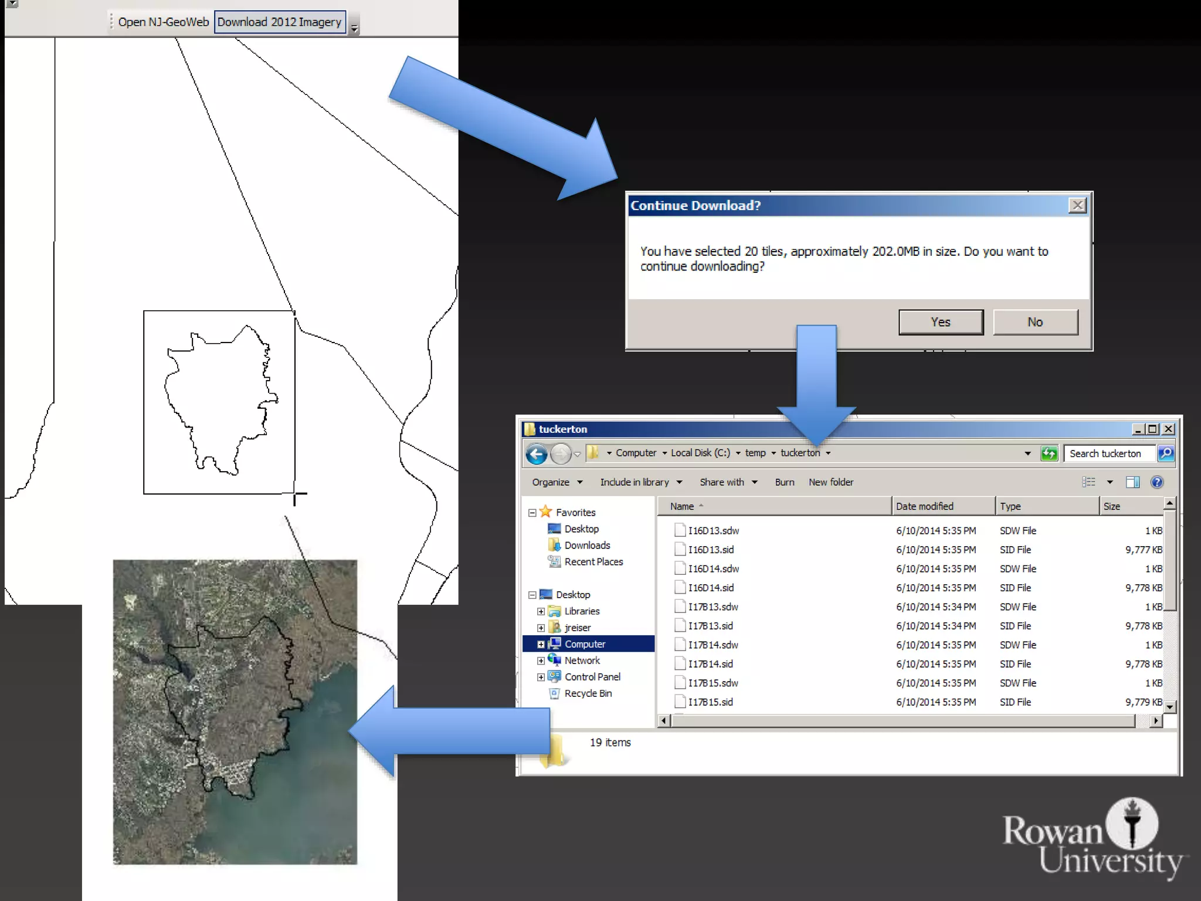Expand the Network tree node
This screenshot has width=1201, height=901.
tap(541, 660)
